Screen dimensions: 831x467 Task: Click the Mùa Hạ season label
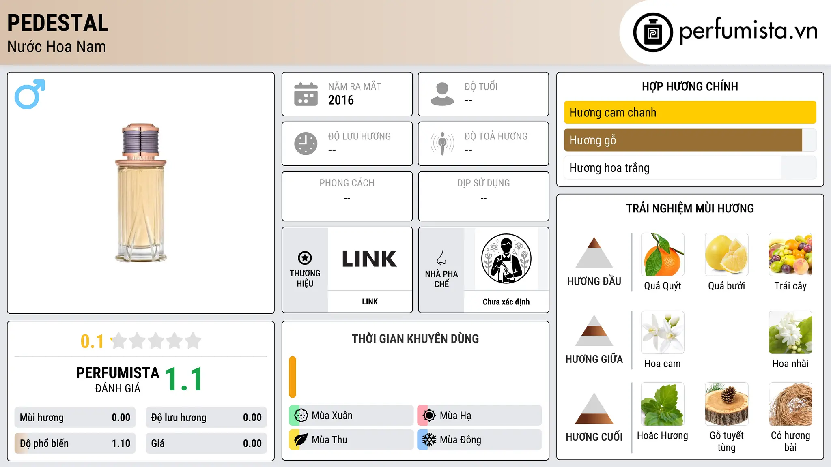click(456, 416)
